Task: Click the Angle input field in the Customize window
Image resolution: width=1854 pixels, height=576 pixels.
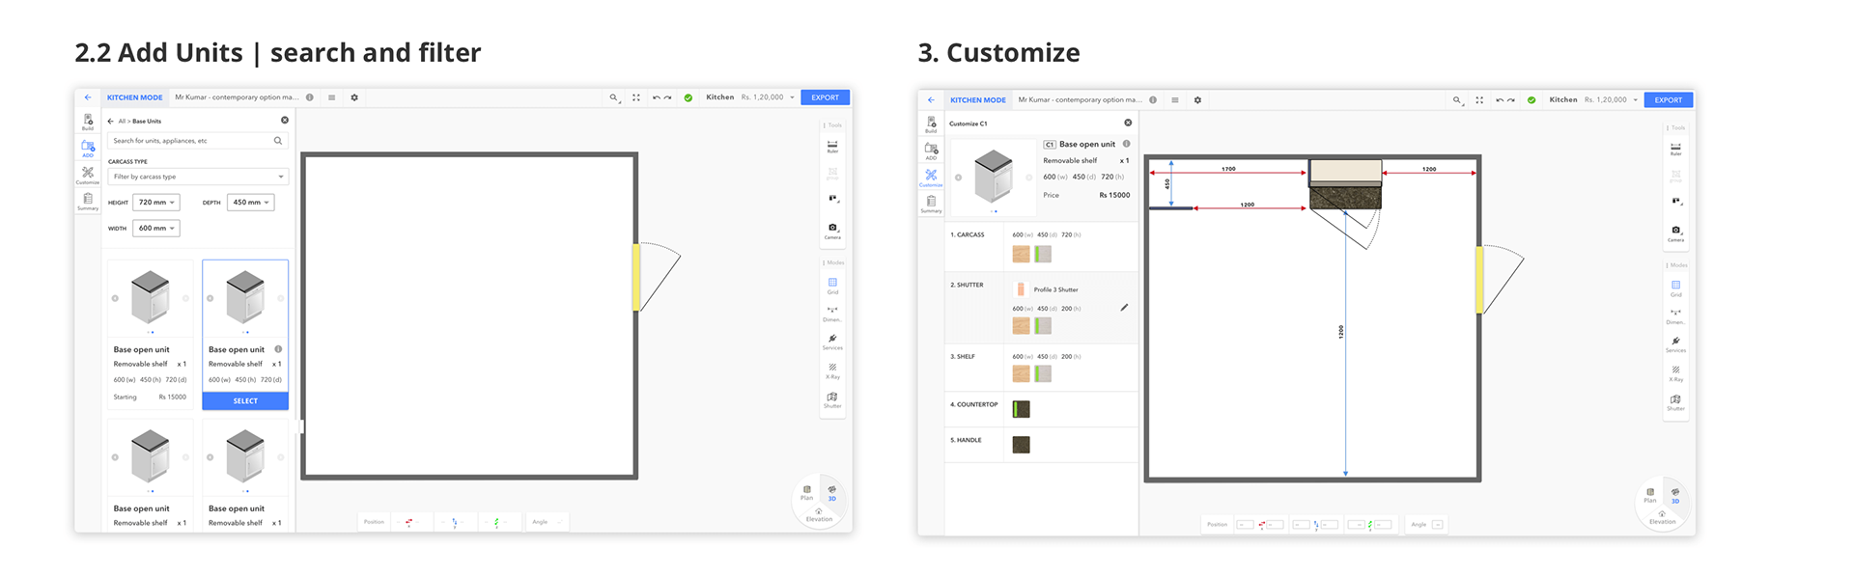Action: 1438,525
